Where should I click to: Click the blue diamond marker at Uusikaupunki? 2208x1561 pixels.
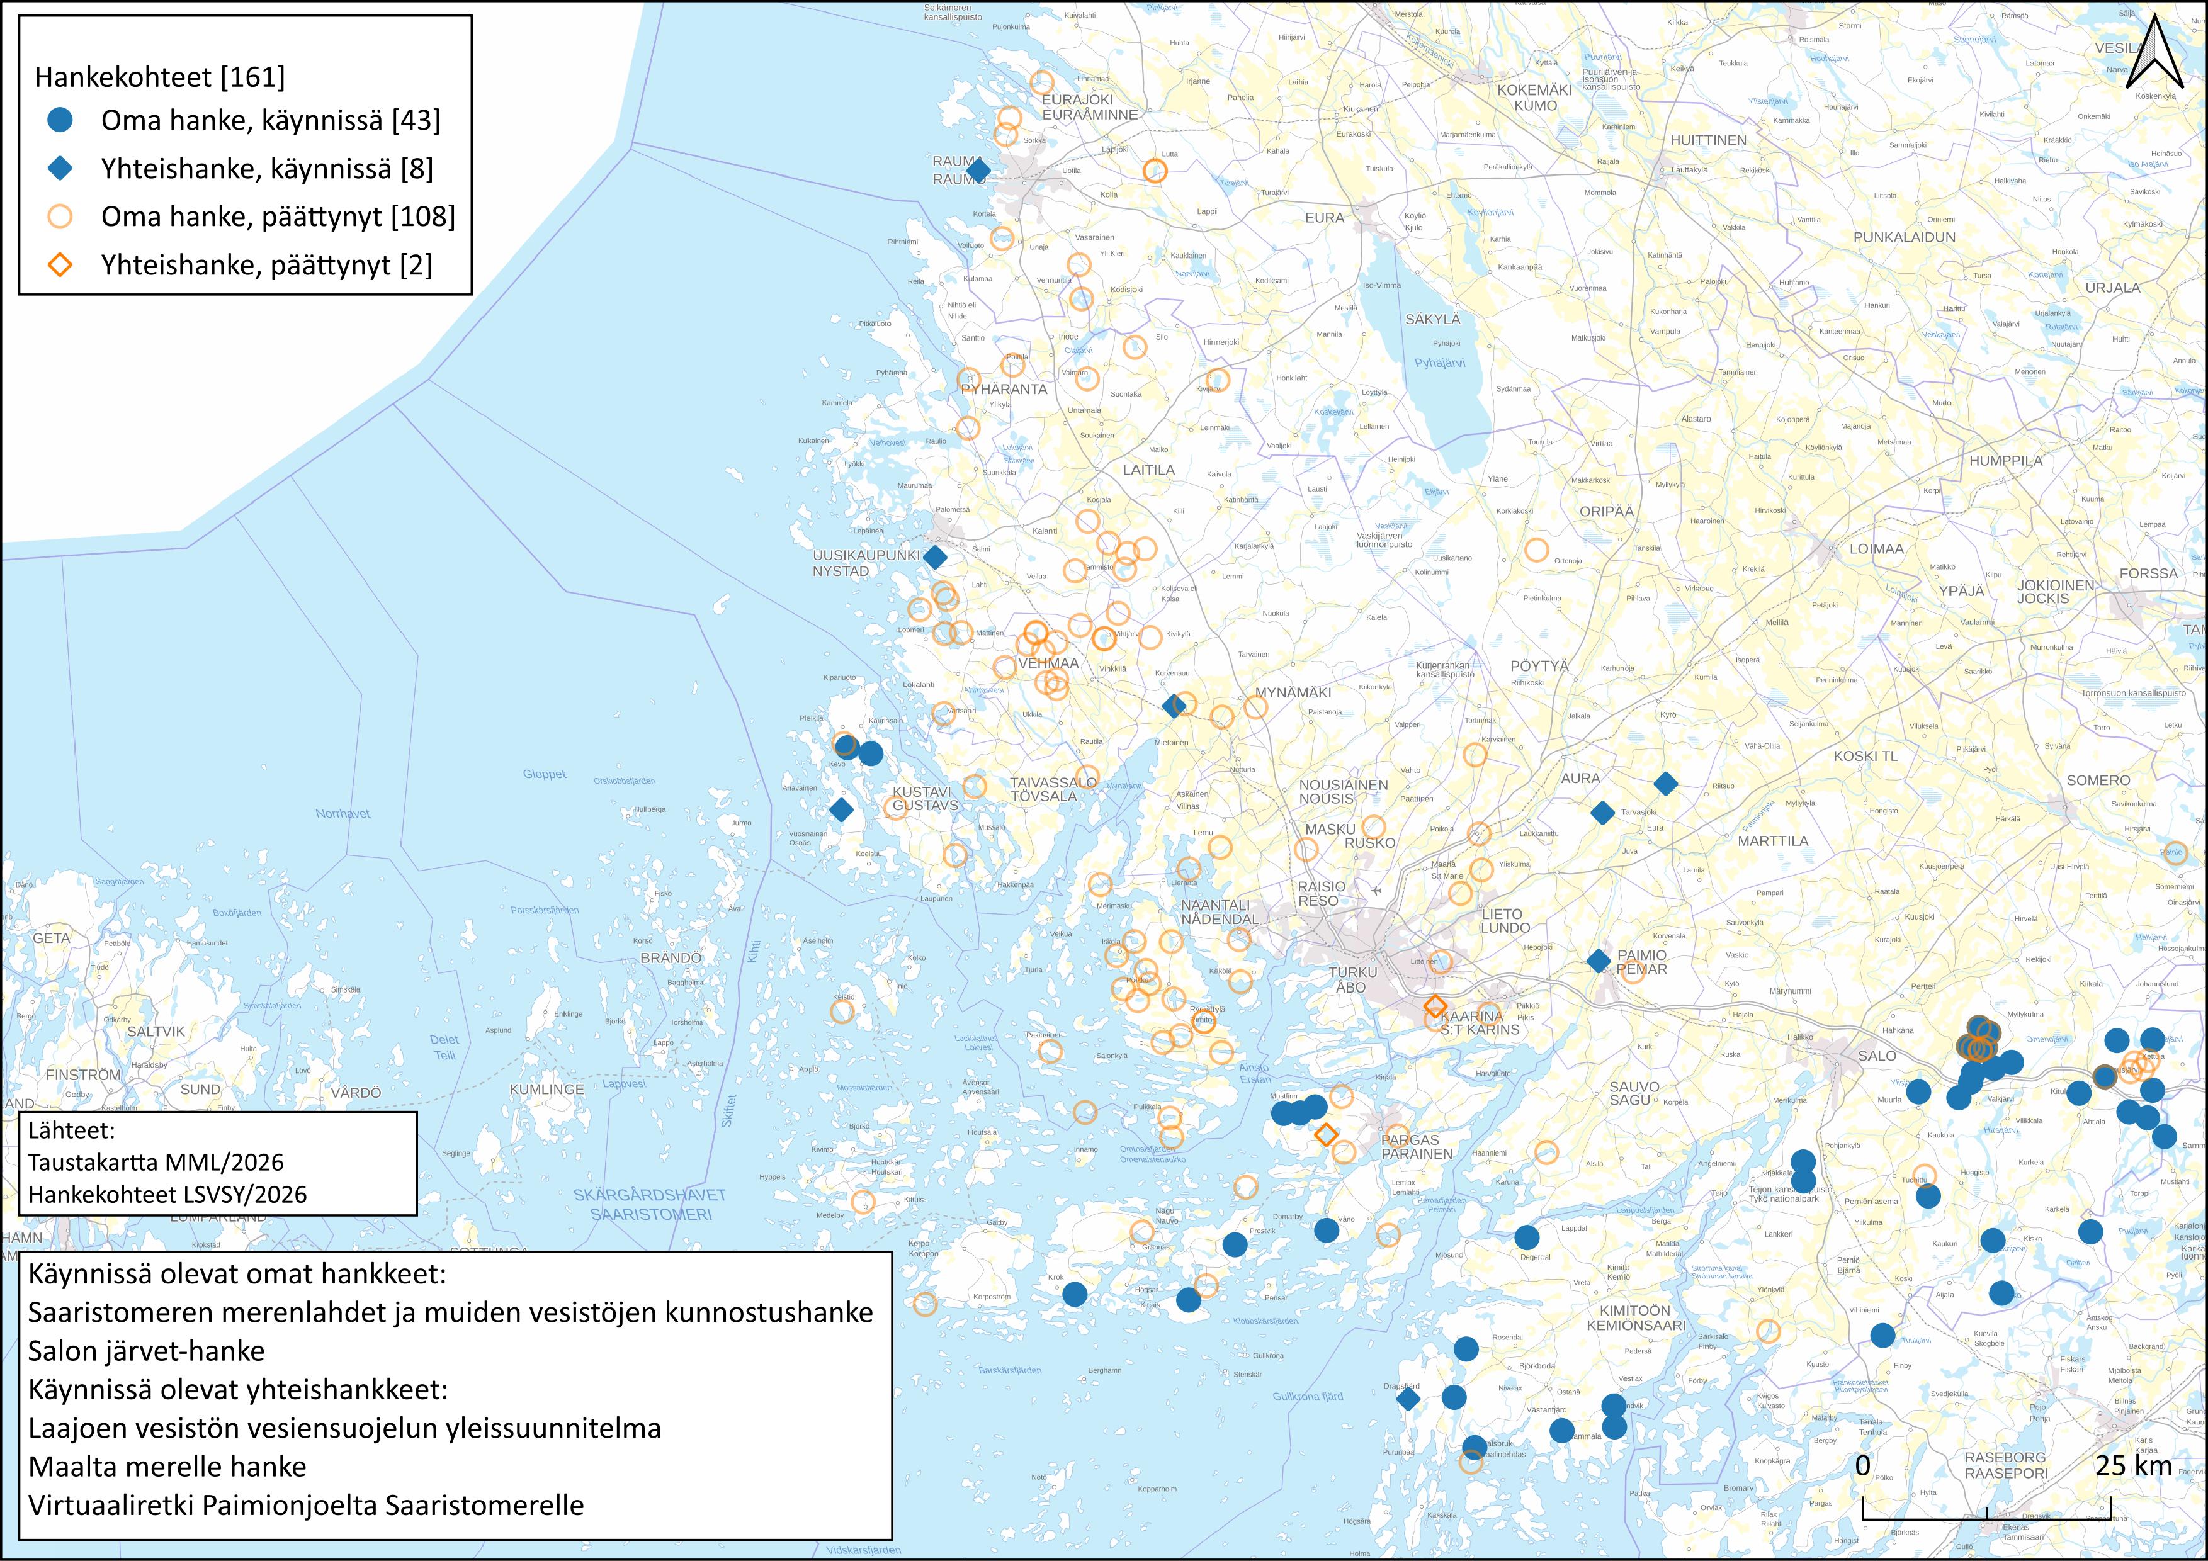(x=935, y=556)
